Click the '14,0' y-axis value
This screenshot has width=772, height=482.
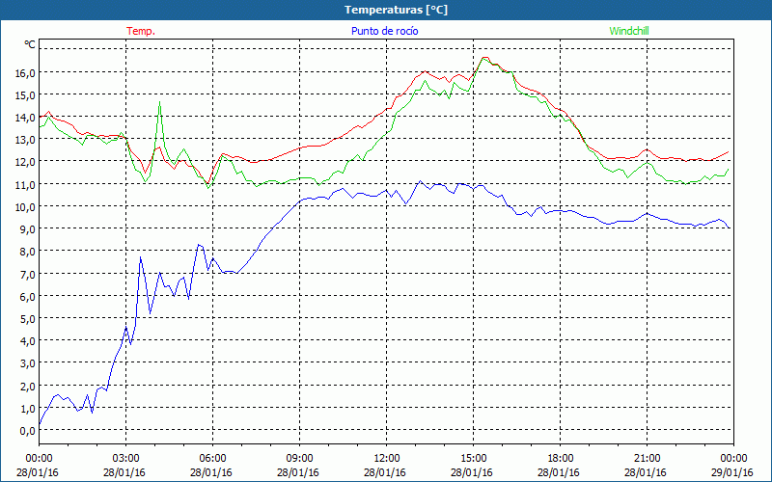[x=26, y=118]
